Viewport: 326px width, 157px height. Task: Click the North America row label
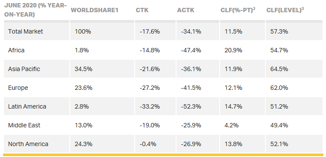pos(28,144)
